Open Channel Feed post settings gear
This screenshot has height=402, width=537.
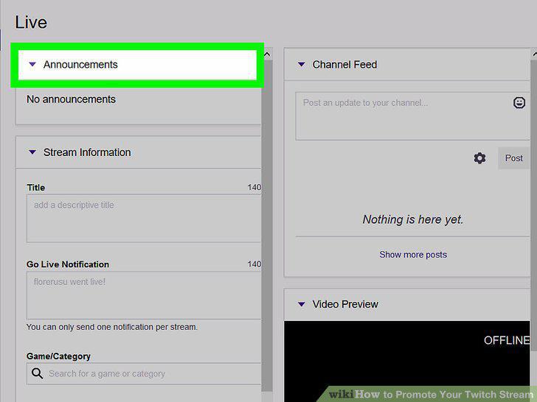tap(479, 158)
